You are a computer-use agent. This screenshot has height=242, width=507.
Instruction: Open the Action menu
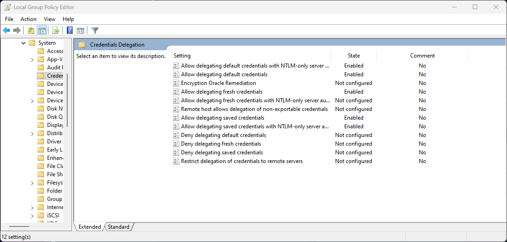coord(28,19)
